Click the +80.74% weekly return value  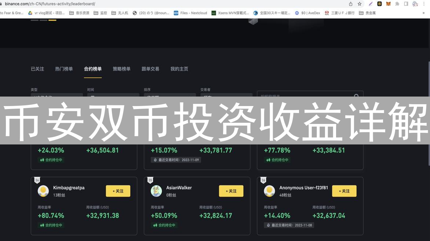[x=51, y=216]
